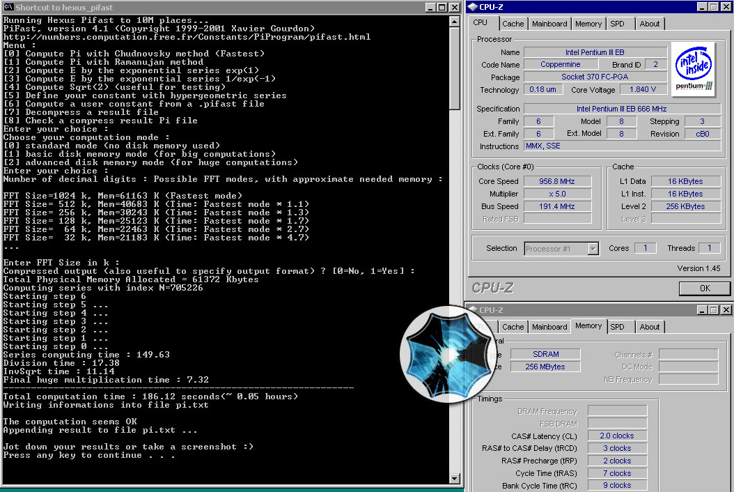Minimize the pifast console window
The width and height of the screenshot is (734, 492).
pyautogui.click(x=430, y=7)
